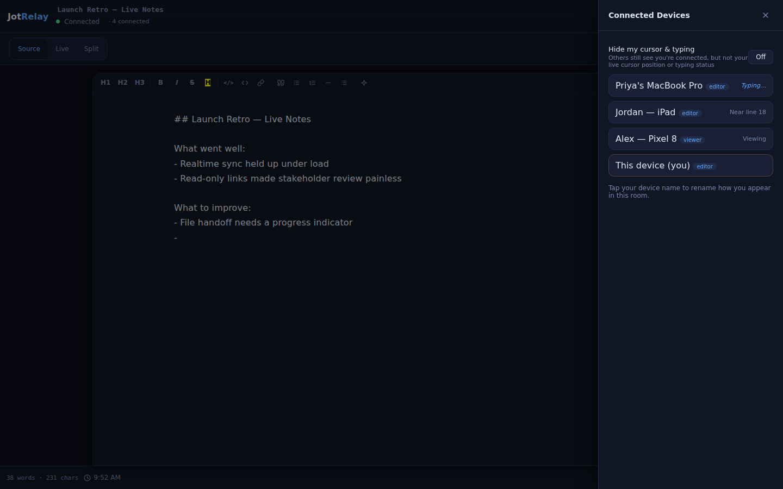The height and width of the screenshot is (489, 783).
Task: Close the Connected Devices panel
Action: [x=766, y=15]
